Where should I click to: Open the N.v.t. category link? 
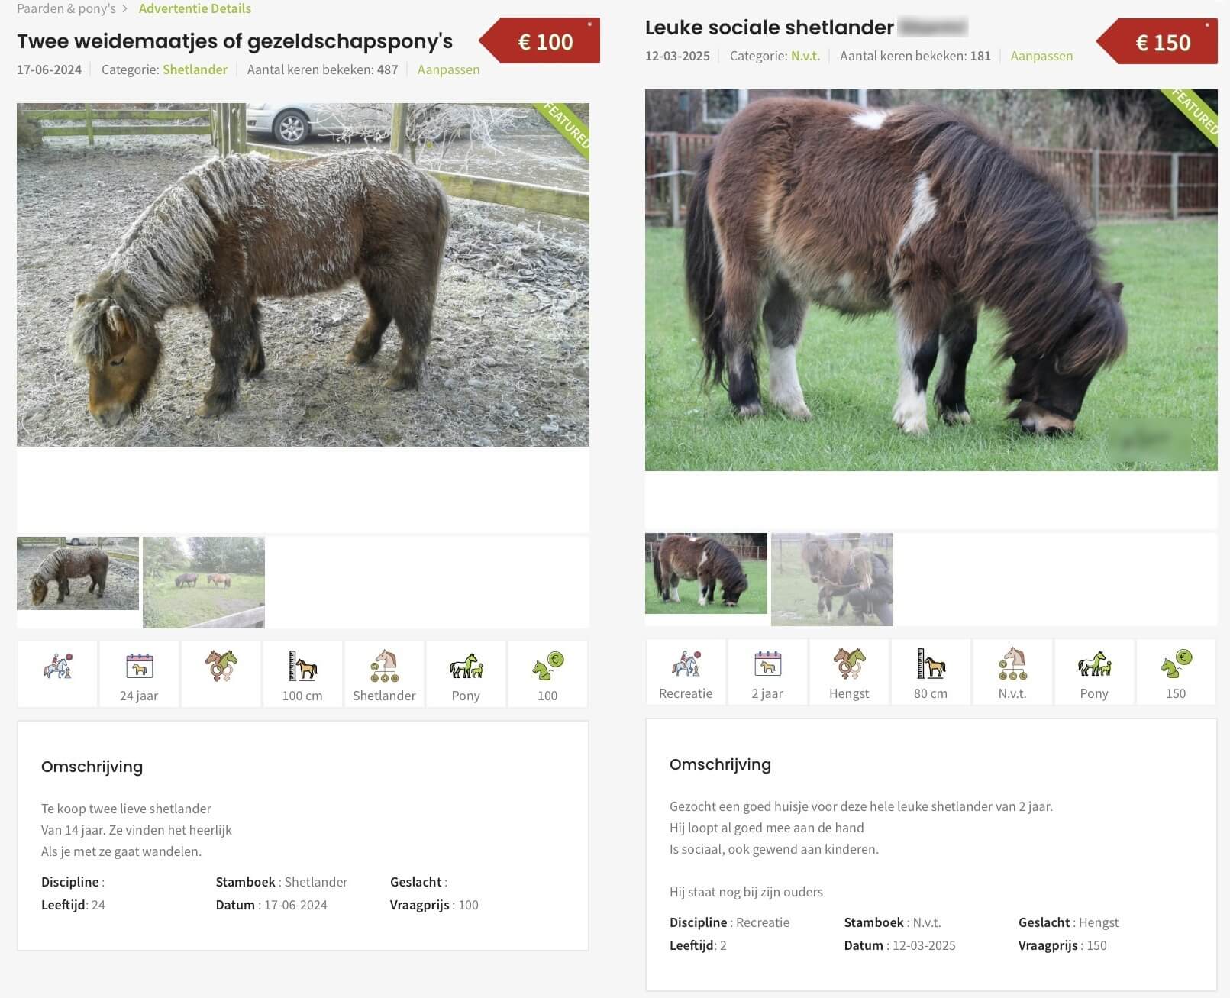coord(805,56)
